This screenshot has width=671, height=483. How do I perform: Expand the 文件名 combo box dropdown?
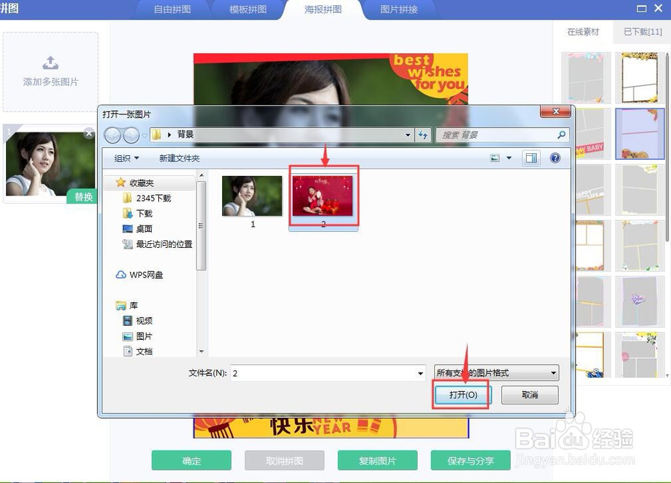pos(421,373)
